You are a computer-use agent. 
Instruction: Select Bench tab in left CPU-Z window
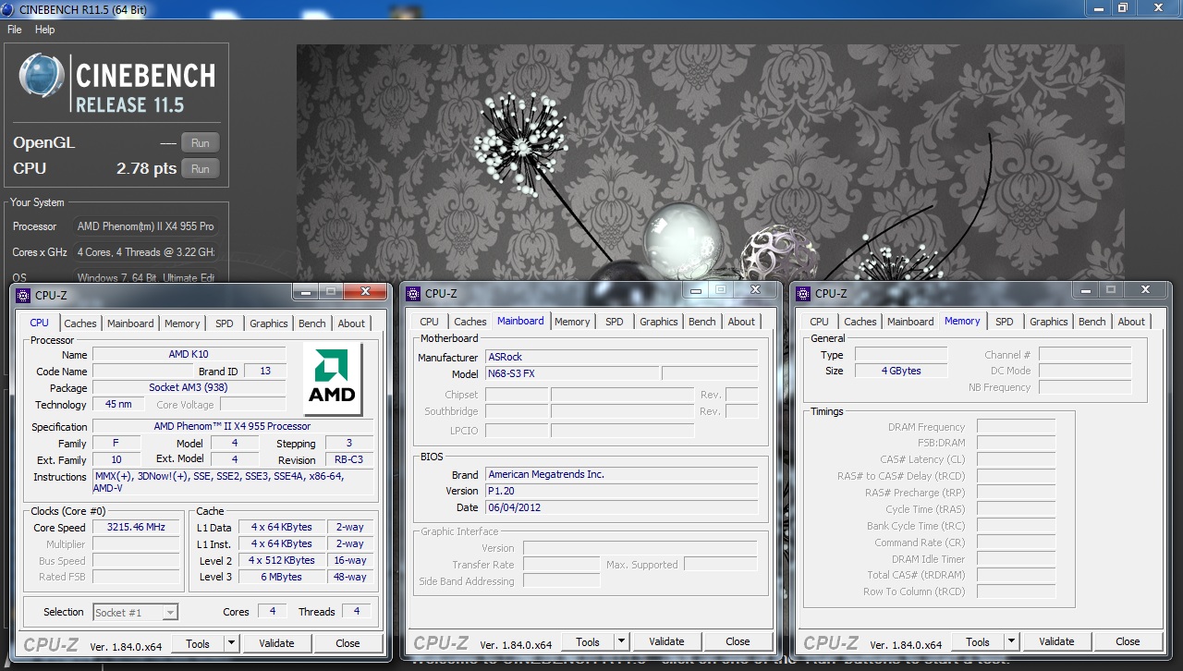(312, 323)
